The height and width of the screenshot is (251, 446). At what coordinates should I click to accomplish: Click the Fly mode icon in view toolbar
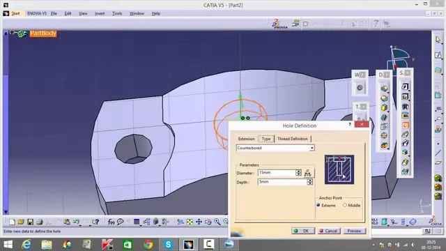(x=180, y=222)
